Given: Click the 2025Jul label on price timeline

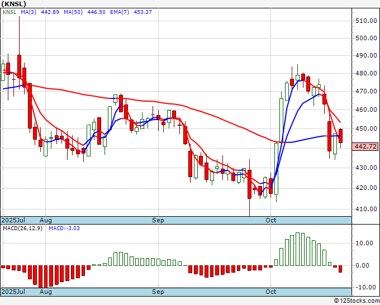Looking at the screenshot, I should tap(13, 220).
